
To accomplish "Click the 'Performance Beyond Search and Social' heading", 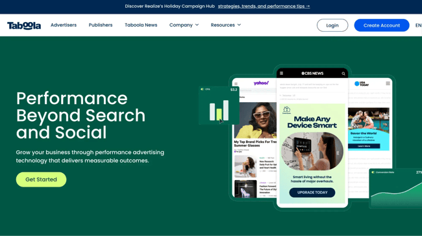I will tap(81, 115).
